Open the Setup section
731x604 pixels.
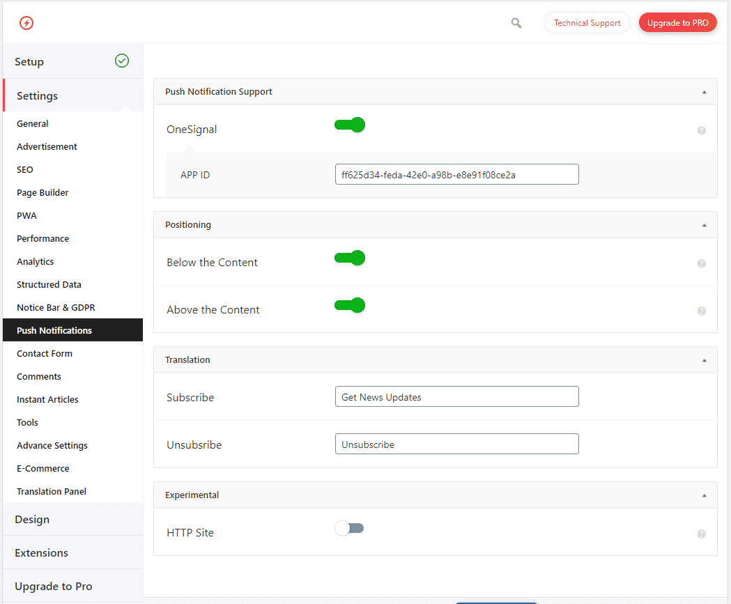(x=72, y=61)
